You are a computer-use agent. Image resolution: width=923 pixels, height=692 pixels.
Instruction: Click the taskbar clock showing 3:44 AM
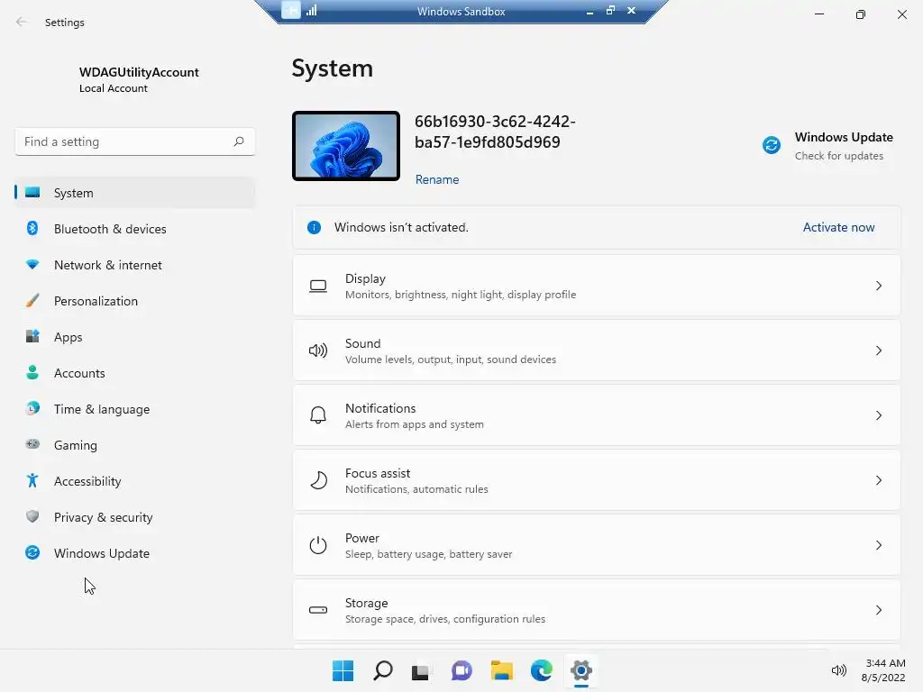click(883, 670)
